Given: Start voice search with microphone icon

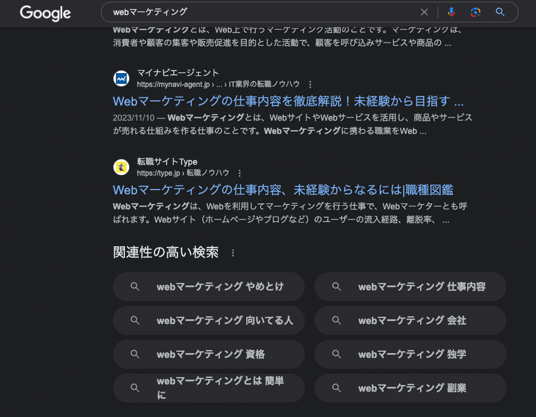Looking at the screenshot, I should click(451, 12).
